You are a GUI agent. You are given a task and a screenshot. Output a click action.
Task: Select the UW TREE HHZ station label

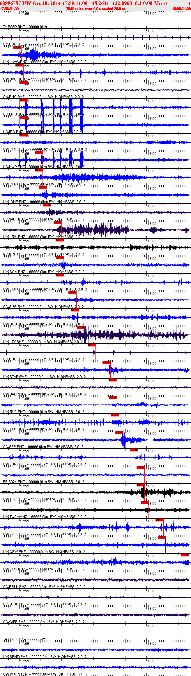44,499
